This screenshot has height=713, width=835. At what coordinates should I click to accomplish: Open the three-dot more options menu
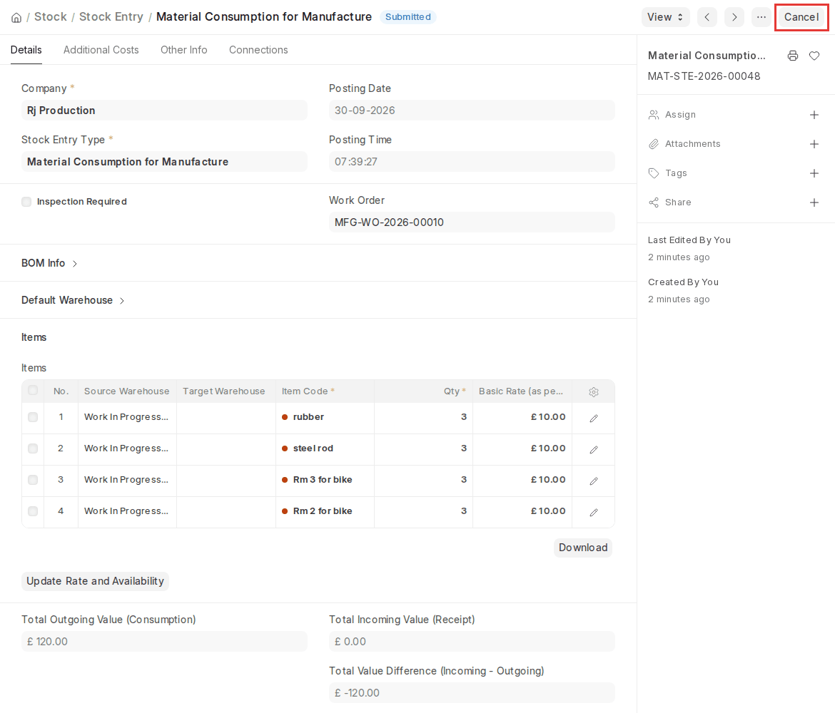pos(761,17)
